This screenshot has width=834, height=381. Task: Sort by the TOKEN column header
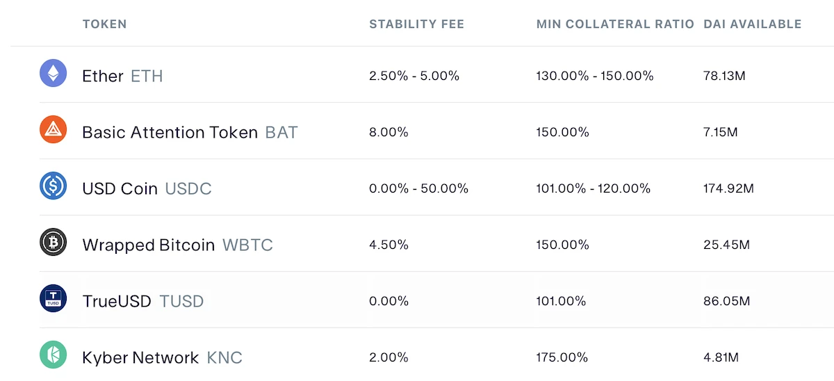pos(104,24)
